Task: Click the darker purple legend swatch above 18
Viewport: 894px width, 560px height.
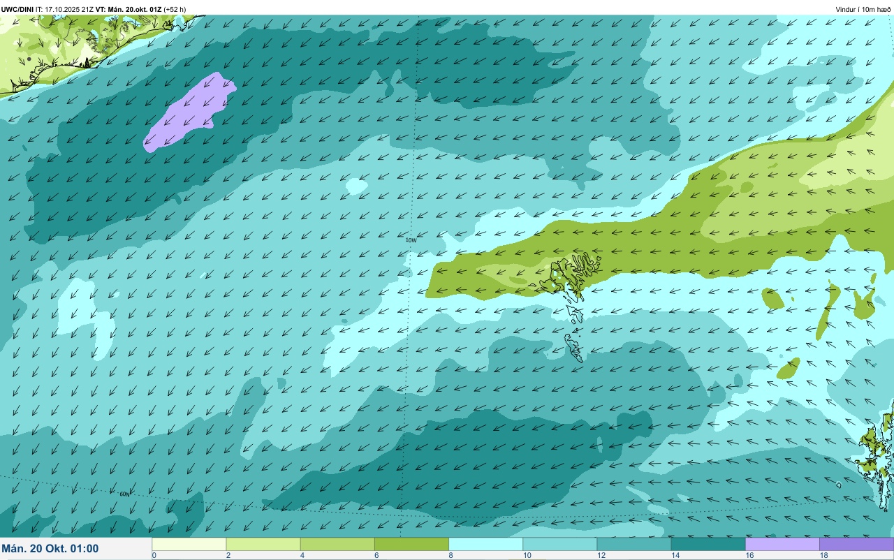Action: pos(856,544)
